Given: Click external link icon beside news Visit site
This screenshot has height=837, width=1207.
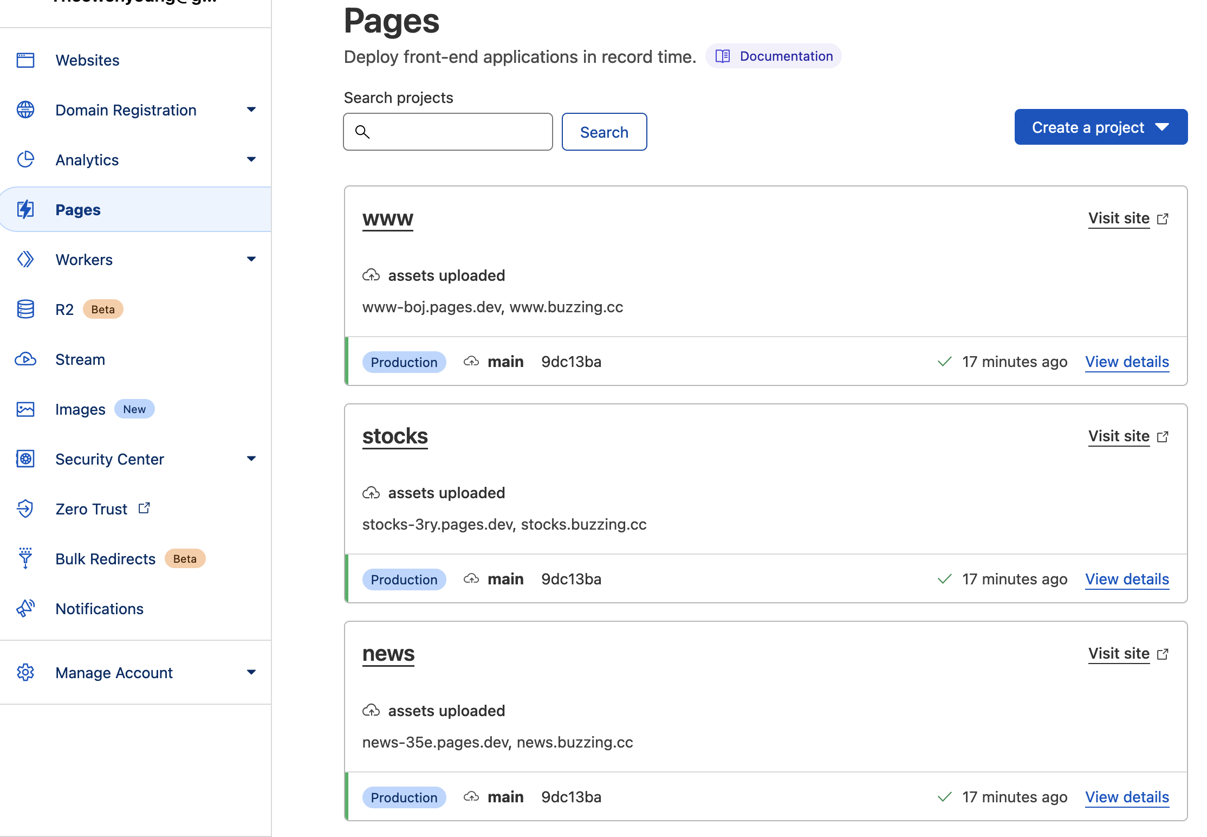Looking at the screenshot, I should point(1163,654).
